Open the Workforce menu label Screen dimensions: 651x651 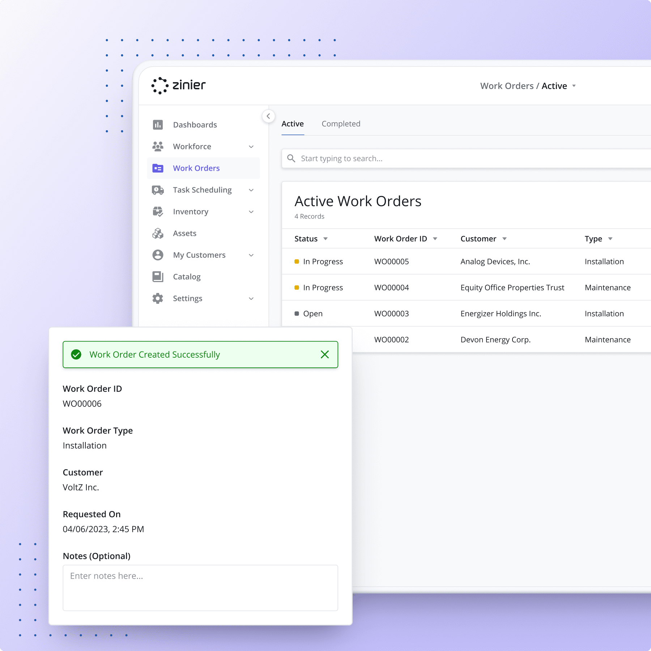coord(192,146)
